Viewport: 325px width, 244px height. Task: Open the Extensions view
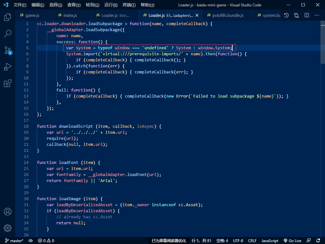(8, 83)
